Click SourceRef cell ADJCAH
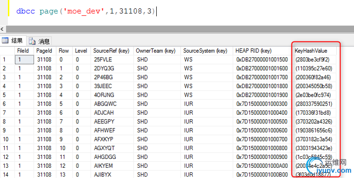 (112, 112)
